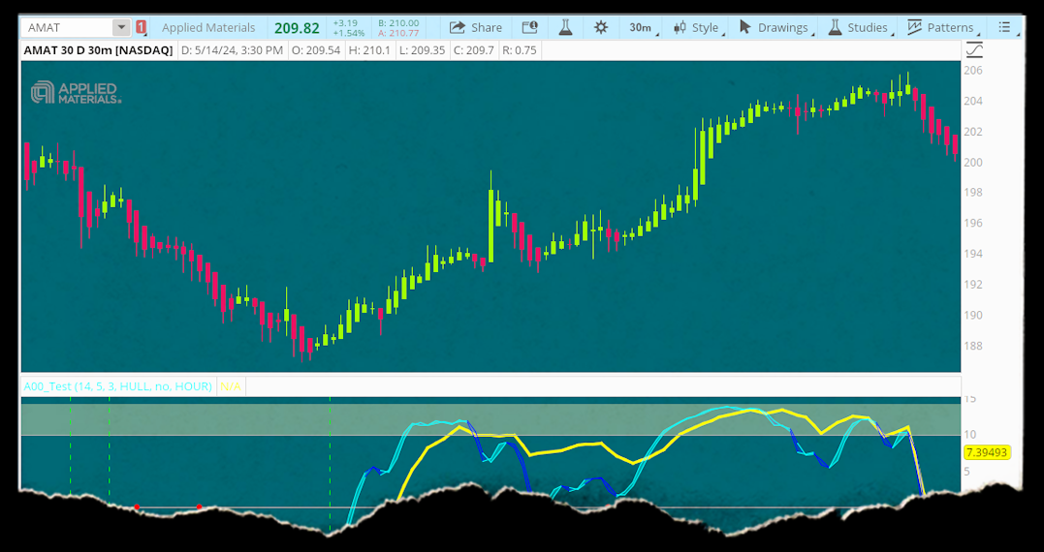1044x552 pixels.
Task: Open the quick time frames calendar icon
Action: coord(529,27)
